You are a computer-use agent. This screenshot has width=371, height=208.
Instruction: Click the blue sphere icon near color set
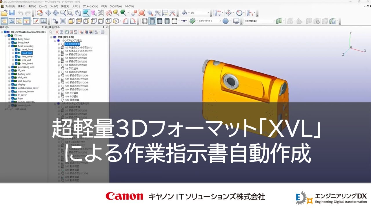(x=225, y=21)
